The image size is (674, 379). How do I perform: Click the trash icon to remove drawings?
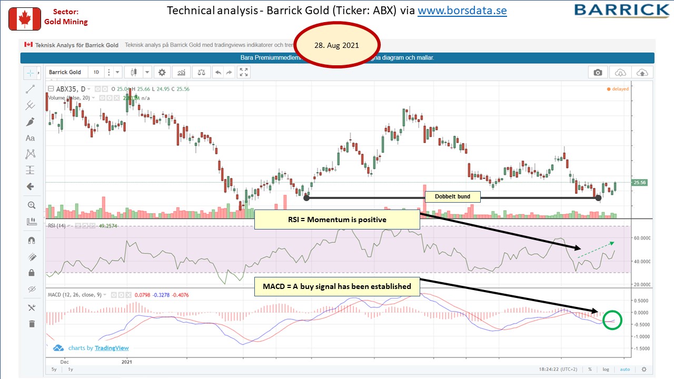pos(31,324)
